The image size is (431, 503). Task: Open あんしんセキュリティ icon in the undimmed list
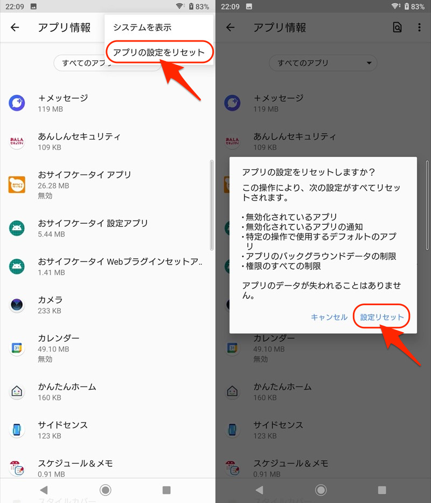17,141
